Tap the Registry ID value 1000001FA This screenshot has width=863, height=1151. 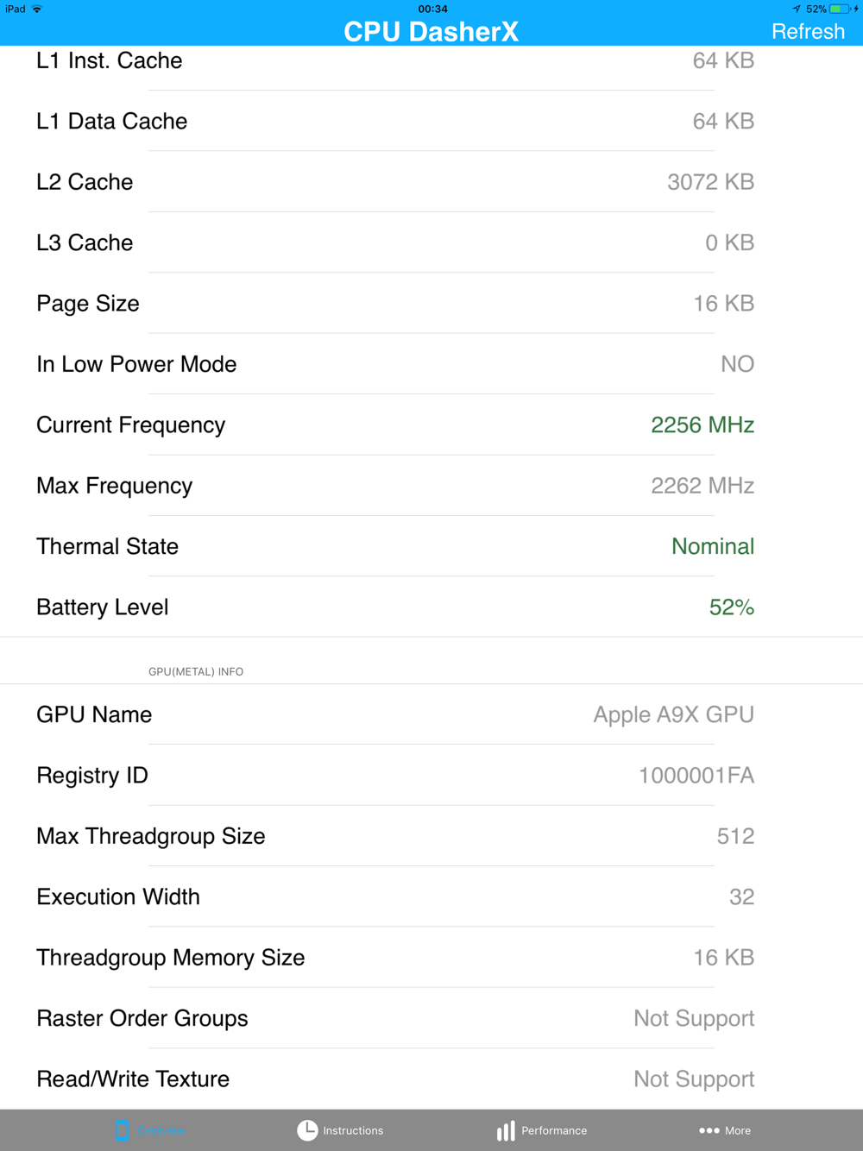[696, 775]
